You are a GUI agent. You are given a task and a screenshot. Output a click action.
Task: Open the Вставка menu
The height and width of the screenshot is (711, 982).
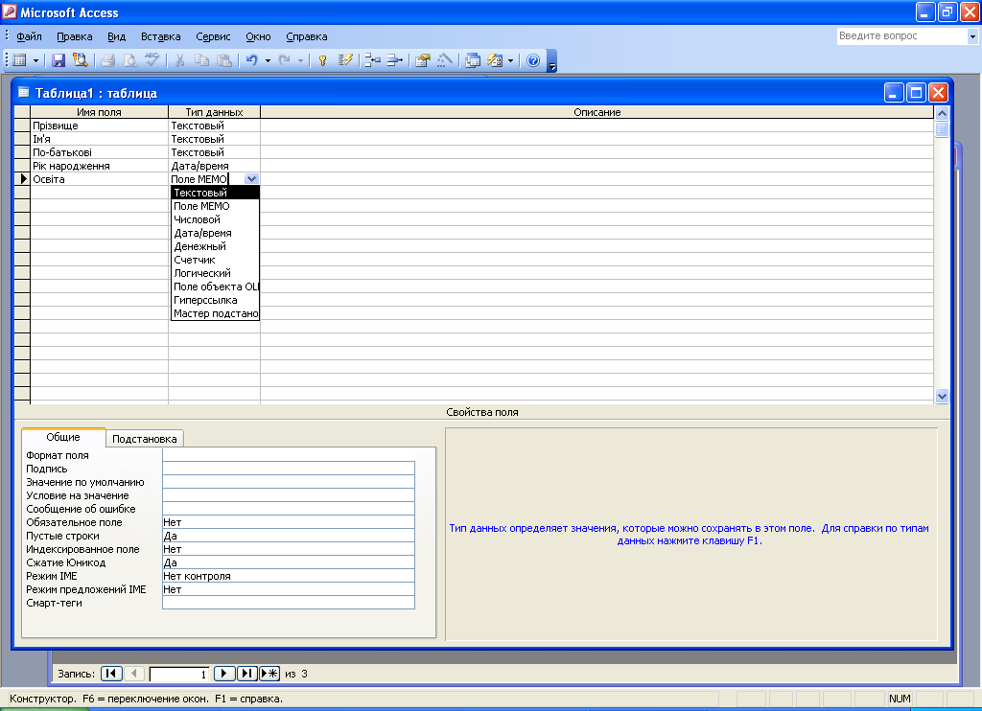160,36
